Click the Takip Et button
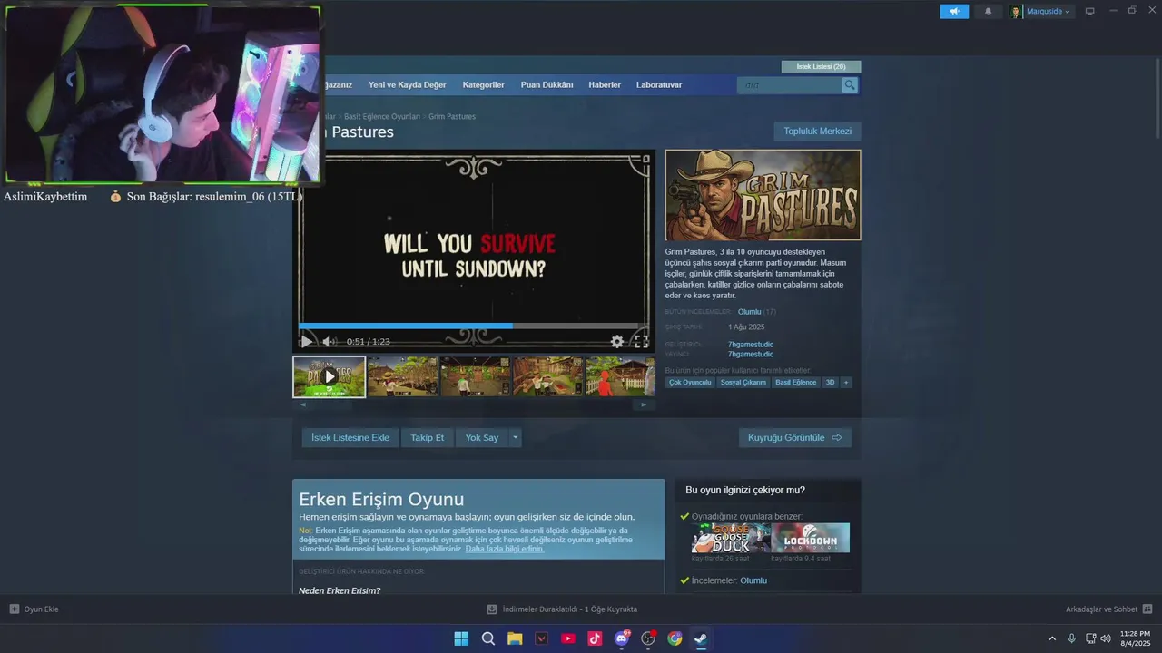Screen dimensions: 1162x653 (x=427, y=438)
